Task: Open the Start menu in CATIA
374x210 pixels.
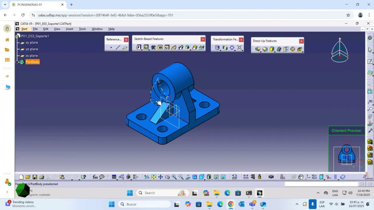Action: coord(24,29)
